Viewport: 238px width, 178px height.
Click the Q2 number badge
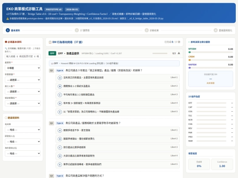[52, 123]
